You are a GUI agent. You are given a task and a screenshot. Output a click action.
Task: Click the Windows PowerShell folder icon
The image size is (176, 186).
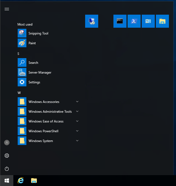(x=22, y=131)
